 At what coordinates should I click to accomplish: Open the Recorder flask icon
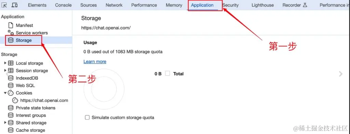(x=305, y=5)
